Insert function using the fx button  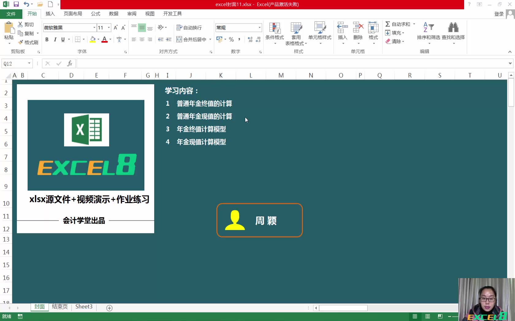tap(70, 63)
